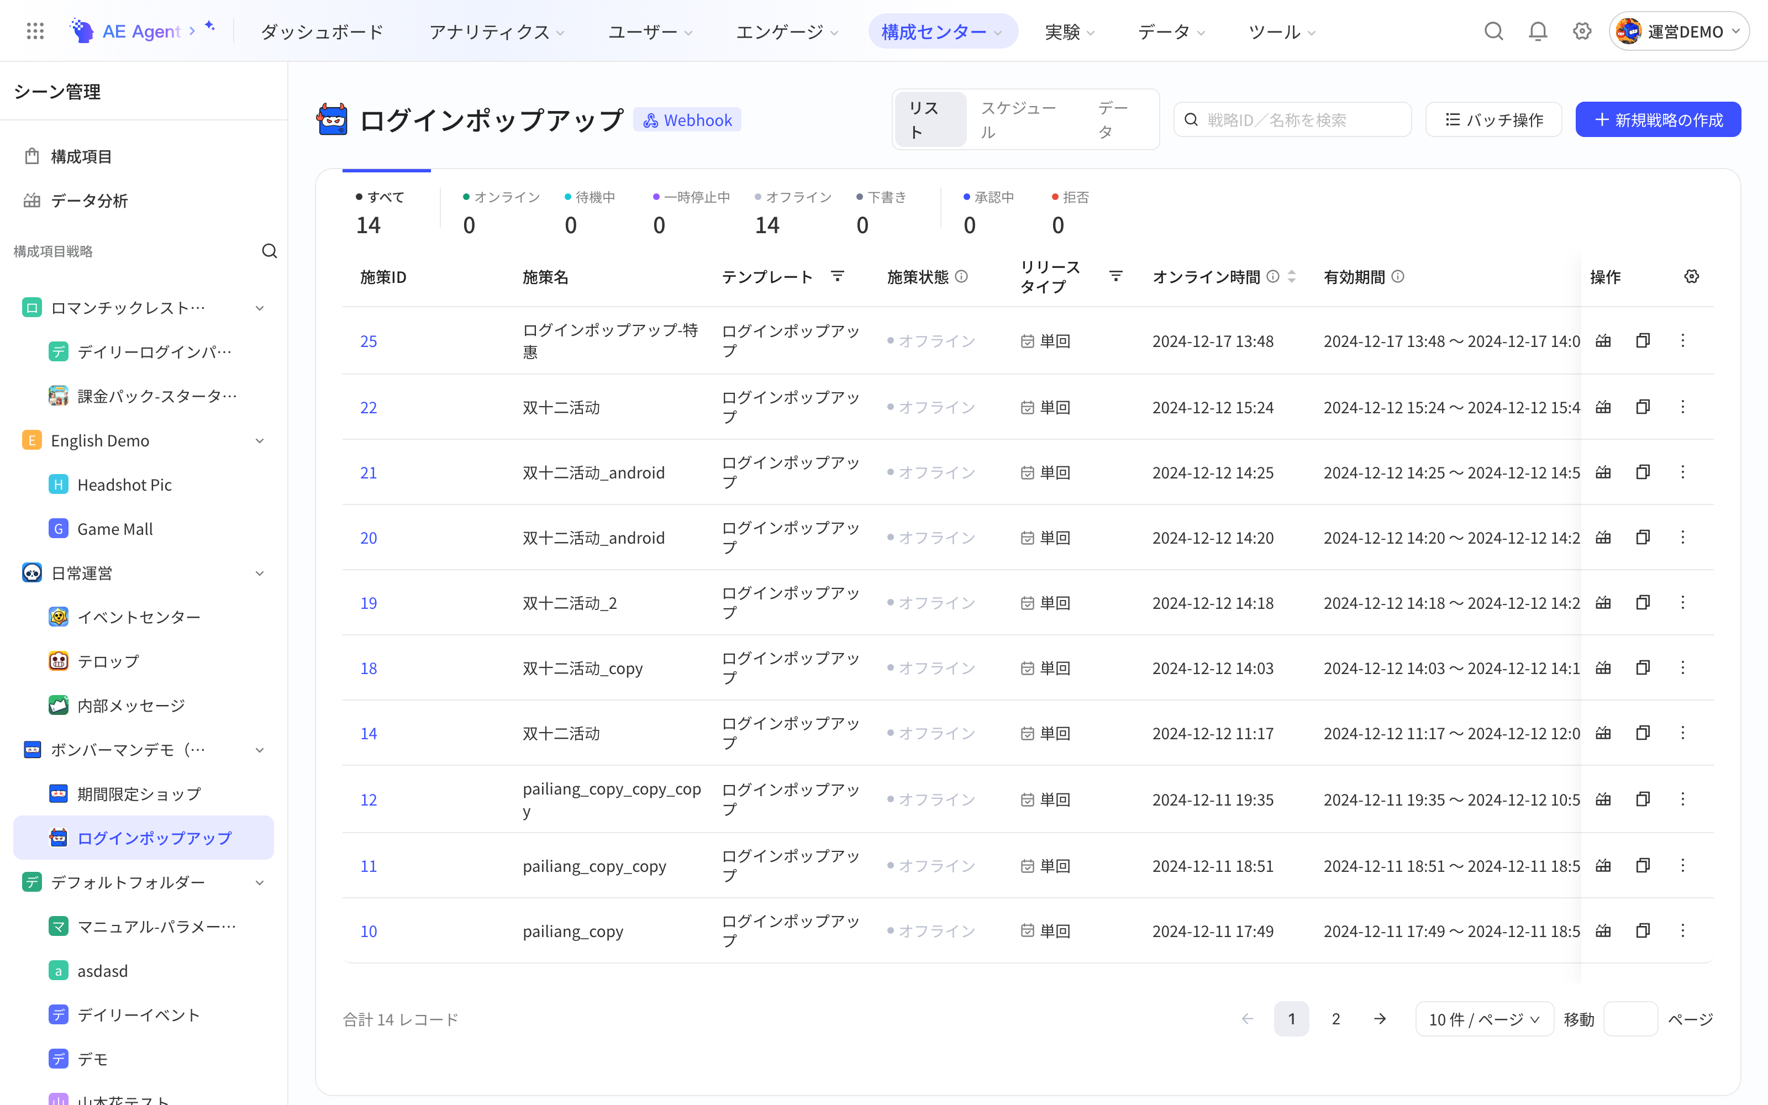Collapse the デフォルトフォルダー folder

[259, 883]
